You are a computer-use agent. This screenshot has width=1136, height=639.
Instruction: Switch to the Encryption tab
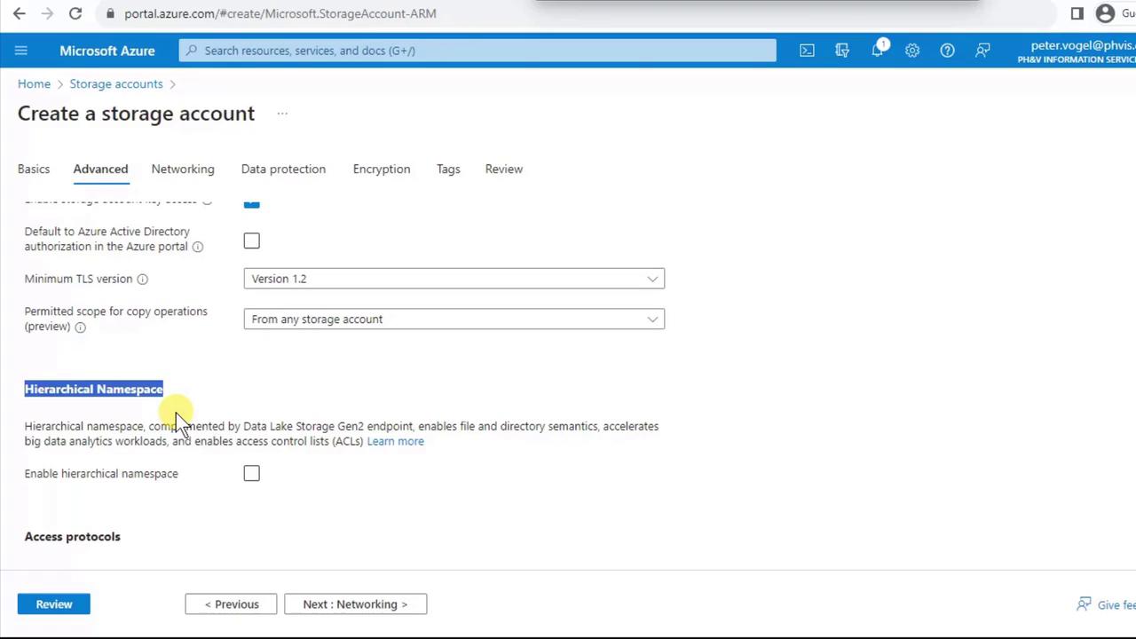click(x=382, y=169)
